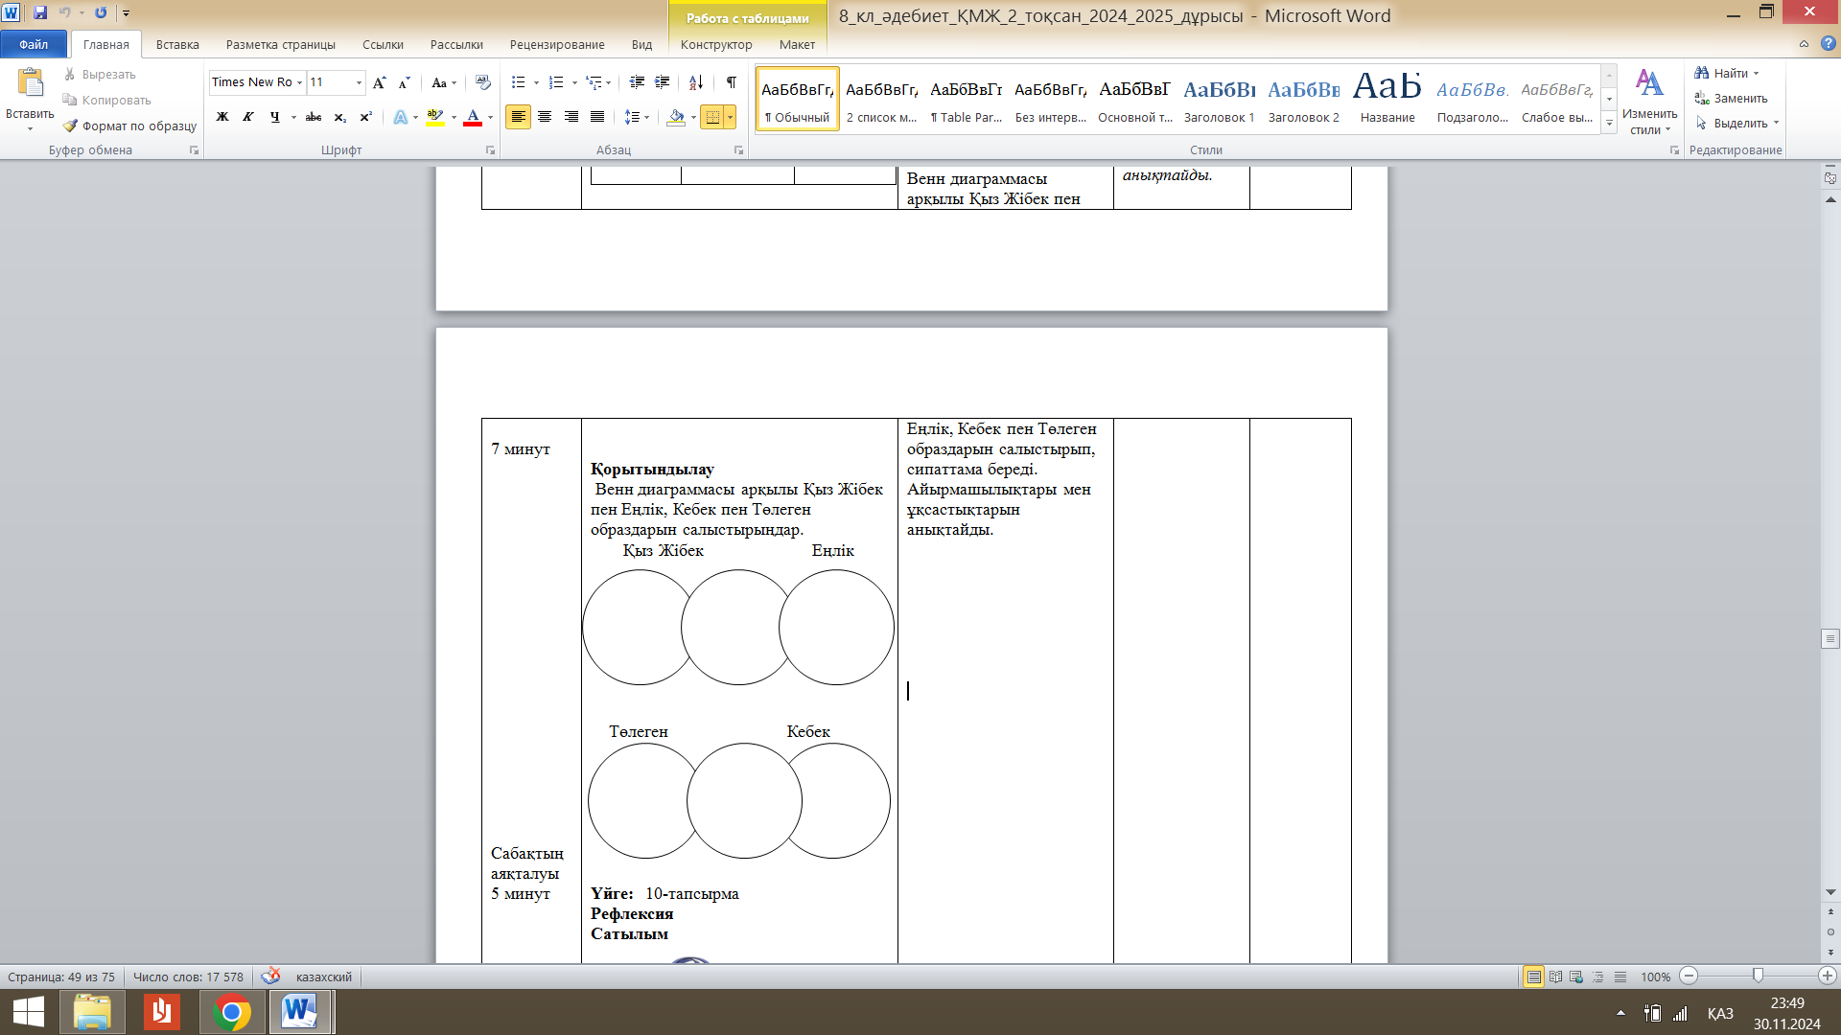Click the grow font size icon
The height and width of the screenshot is (1035, 1841).
pos(380,82)
